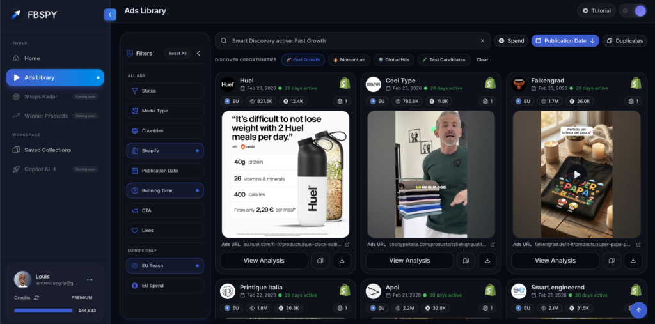Select the Global Hits chip

(x=394, y=59)
